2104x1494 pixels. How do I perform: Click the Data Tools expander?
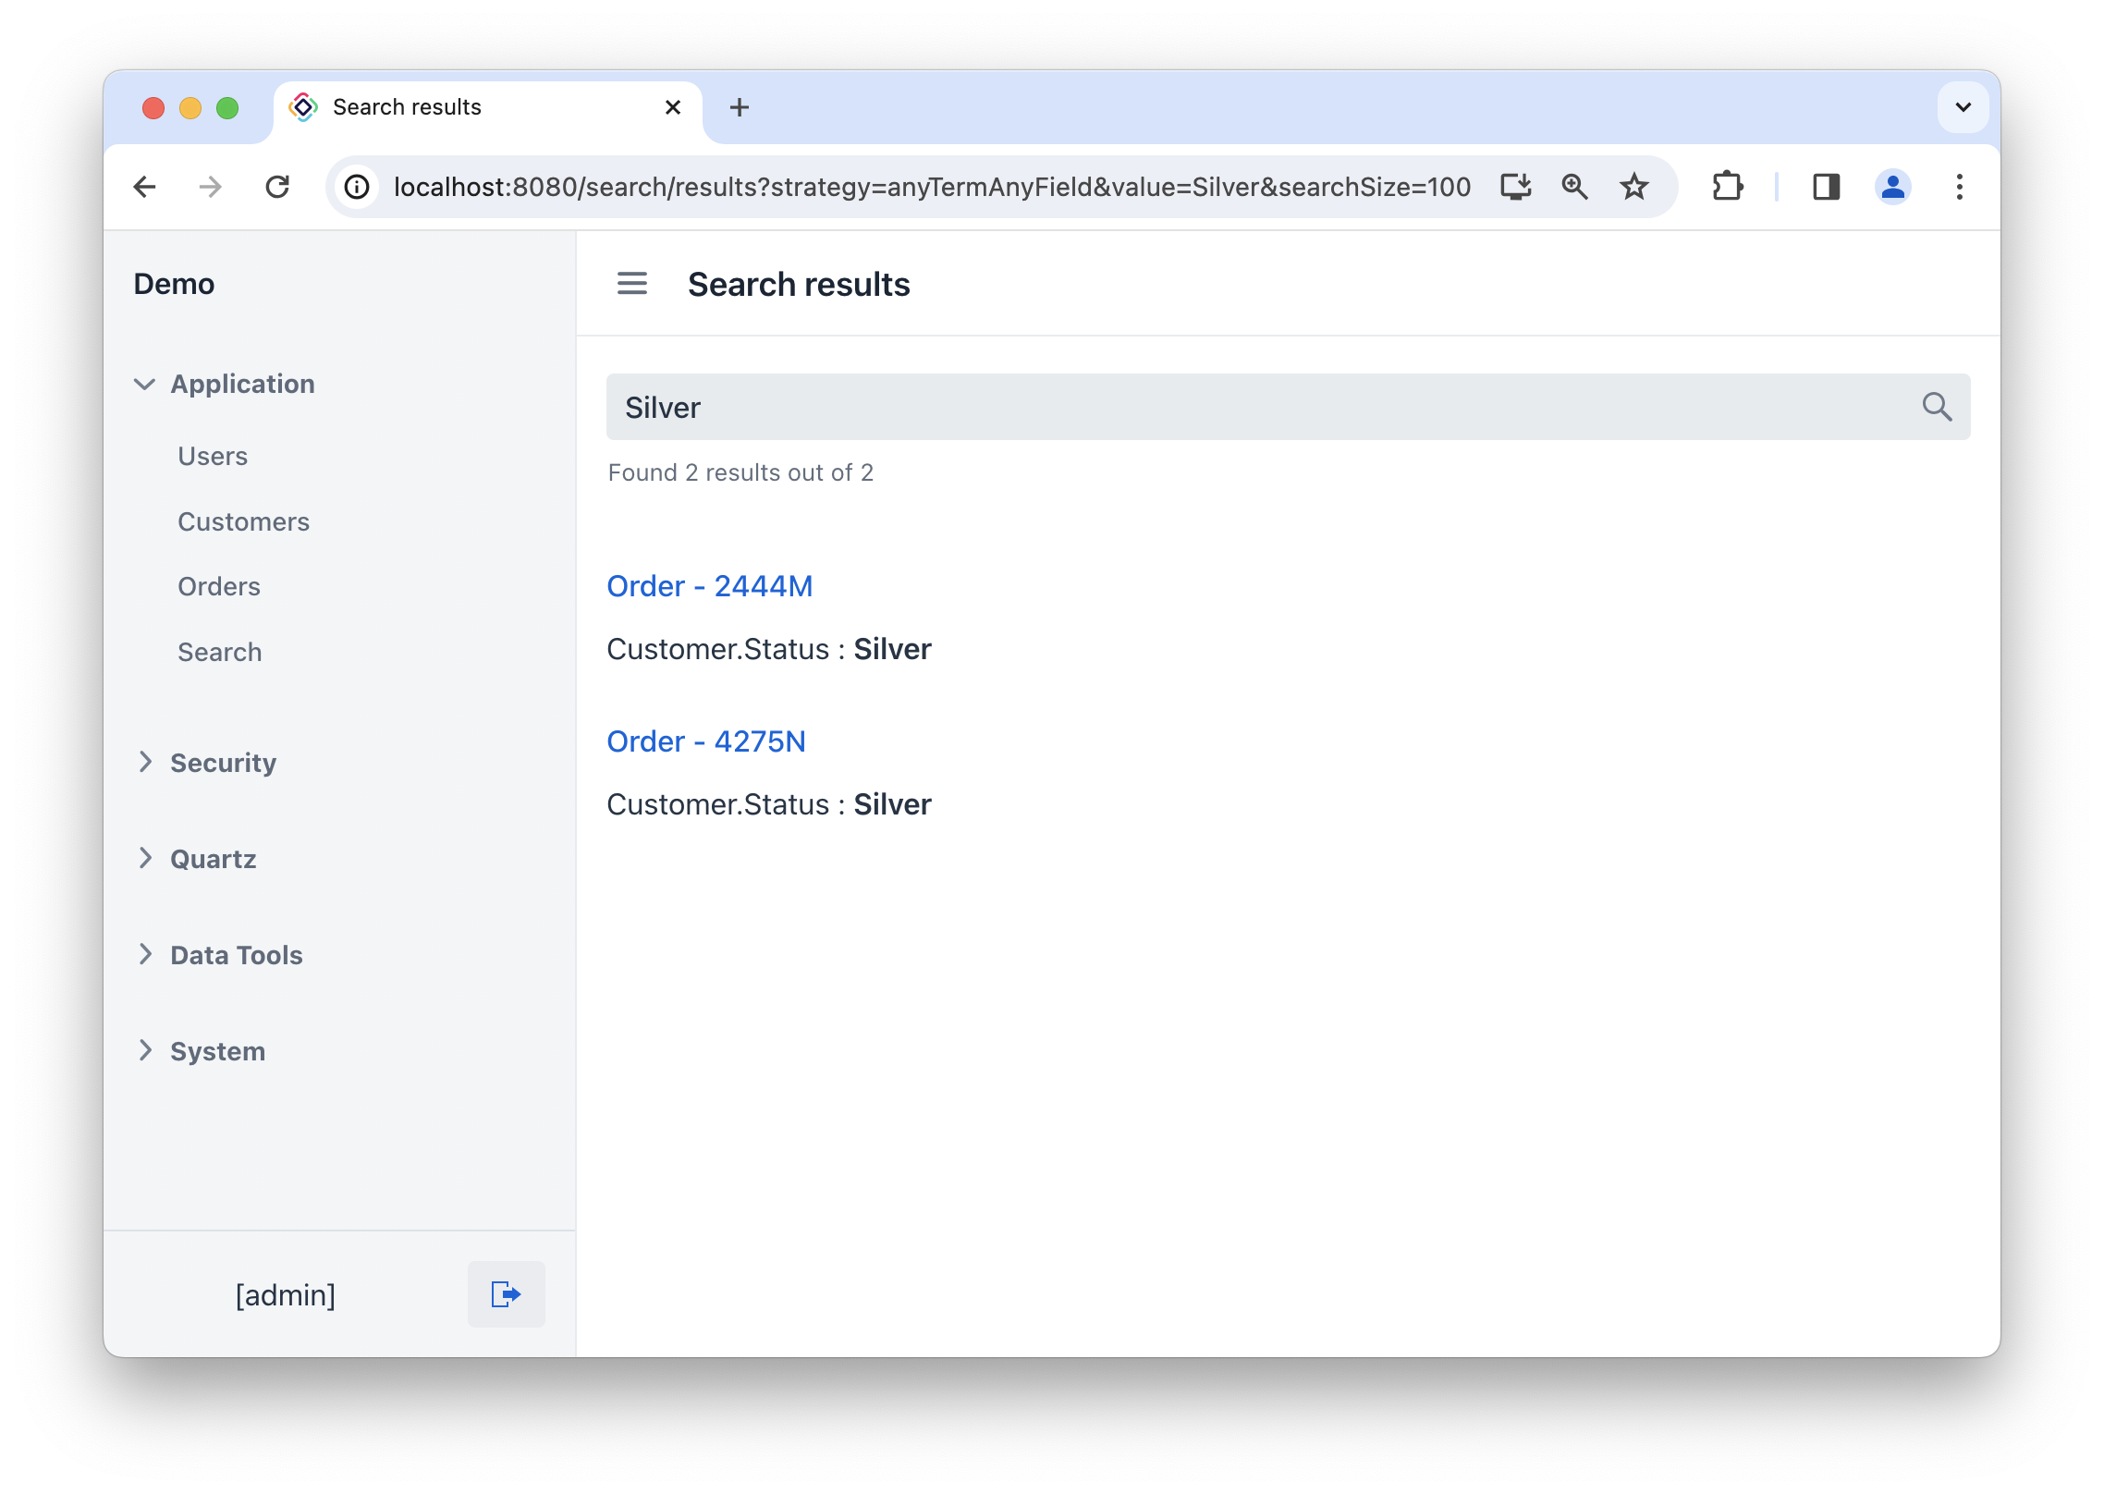[236, 954]
